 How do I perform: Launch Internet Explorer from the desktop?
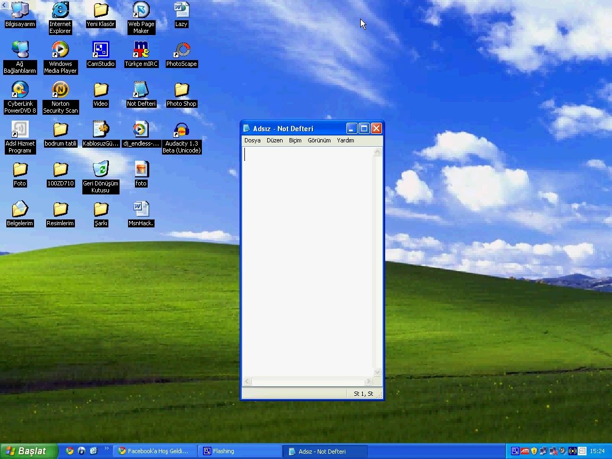(x=60, y=18)
